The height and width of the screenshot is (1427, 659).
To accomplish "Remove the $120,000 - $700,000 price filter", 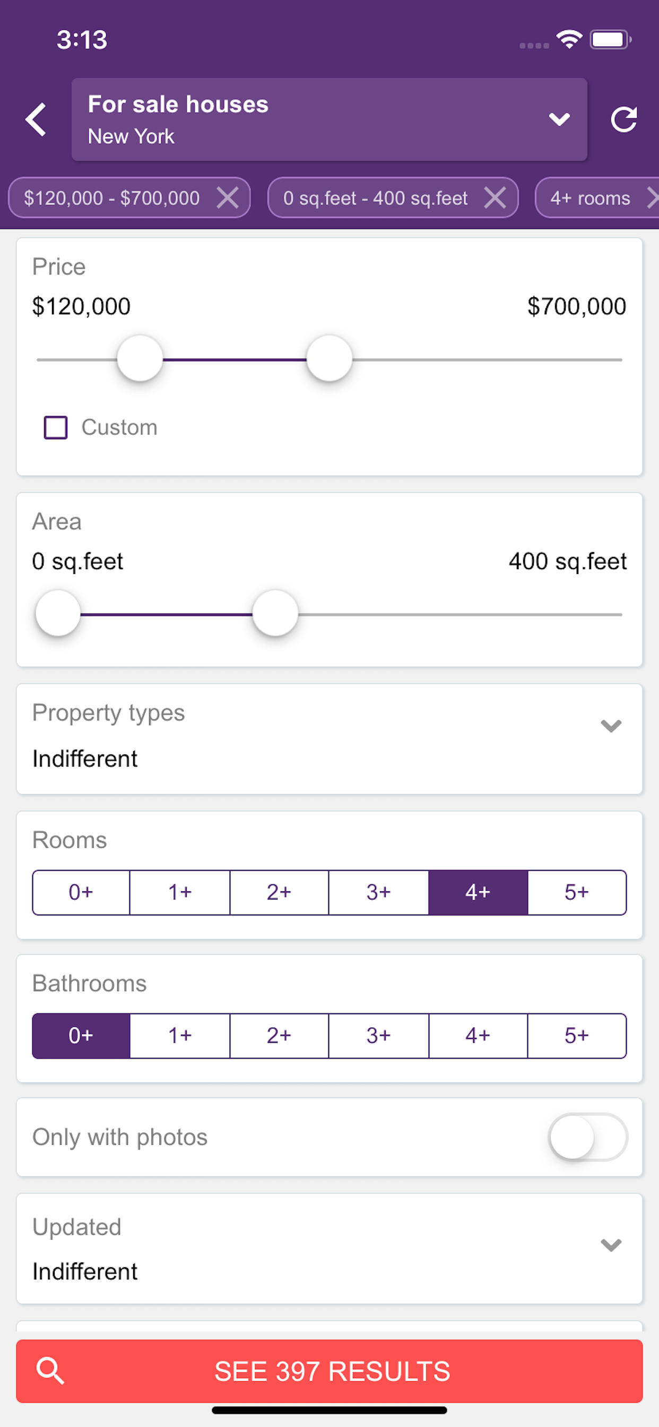I will (x=228, y=198).
